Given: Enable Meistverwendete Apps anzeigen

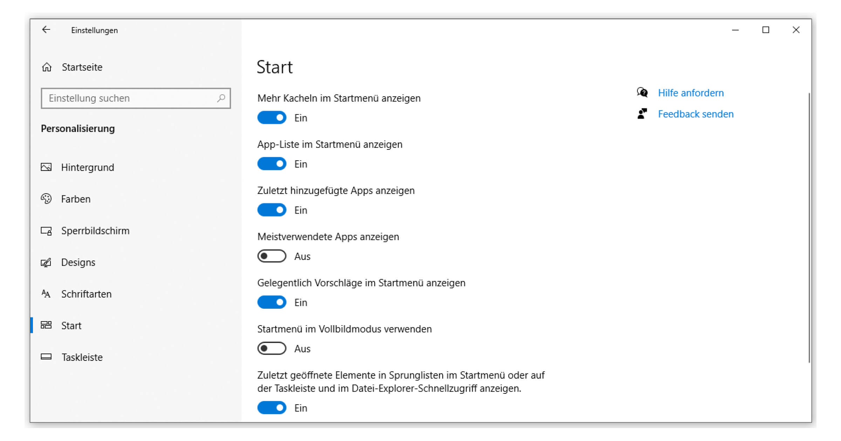Looking at the screenshot, I should (x=272, y=256).
